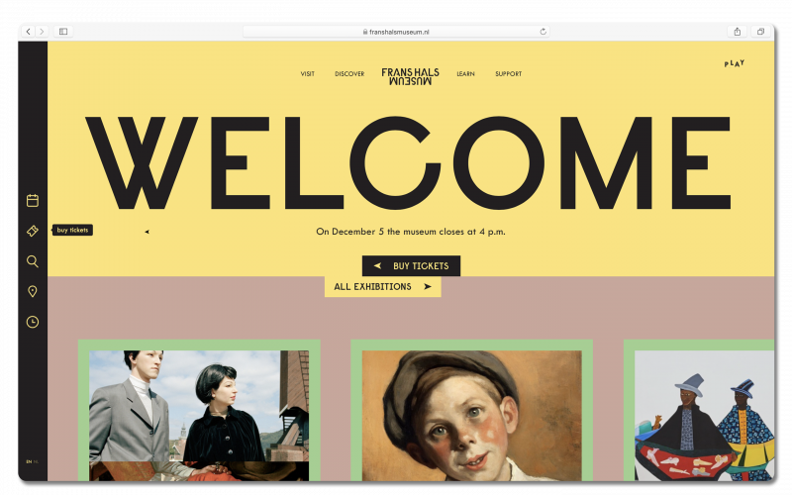This screenshot has width=792, height=495.
Task: Switch language to NL
Action: coord(36,461)
